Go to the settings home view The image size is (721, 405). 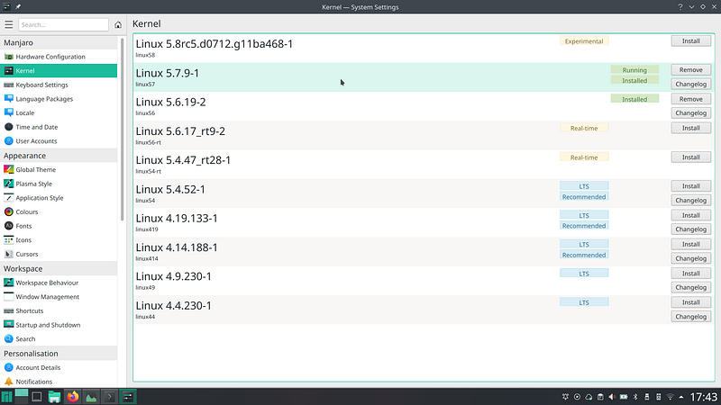[x=118, y=25]
